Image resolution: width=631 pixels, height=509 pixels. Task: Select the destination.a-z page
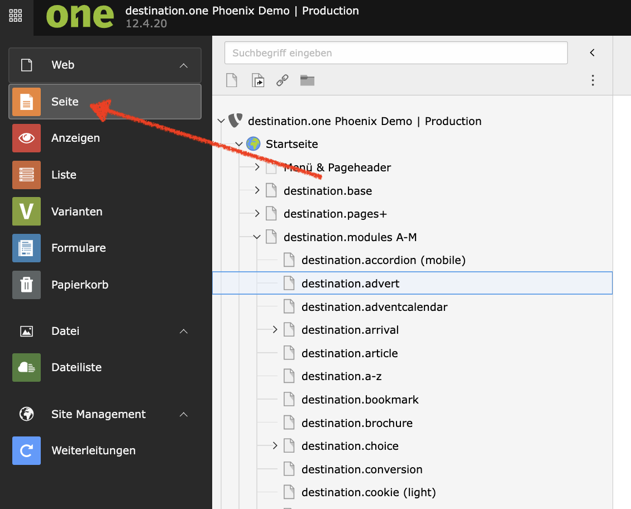[x=342, y=376]
